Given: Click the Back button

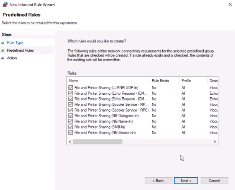Looking at the screenshot, I should [158, 181].
